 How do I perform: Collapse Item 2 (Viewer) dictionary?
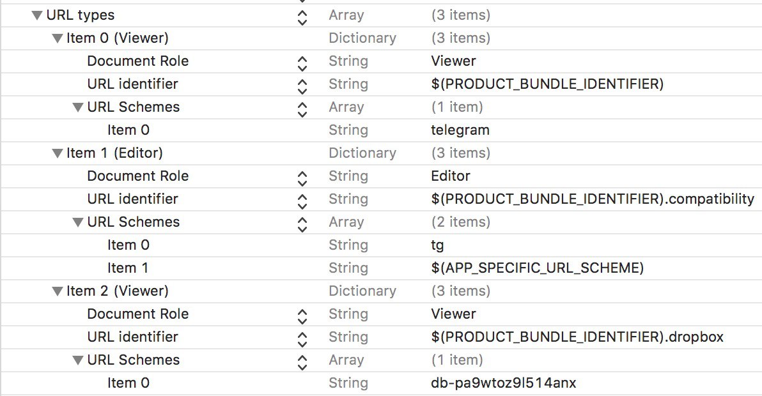pos(58,291)
